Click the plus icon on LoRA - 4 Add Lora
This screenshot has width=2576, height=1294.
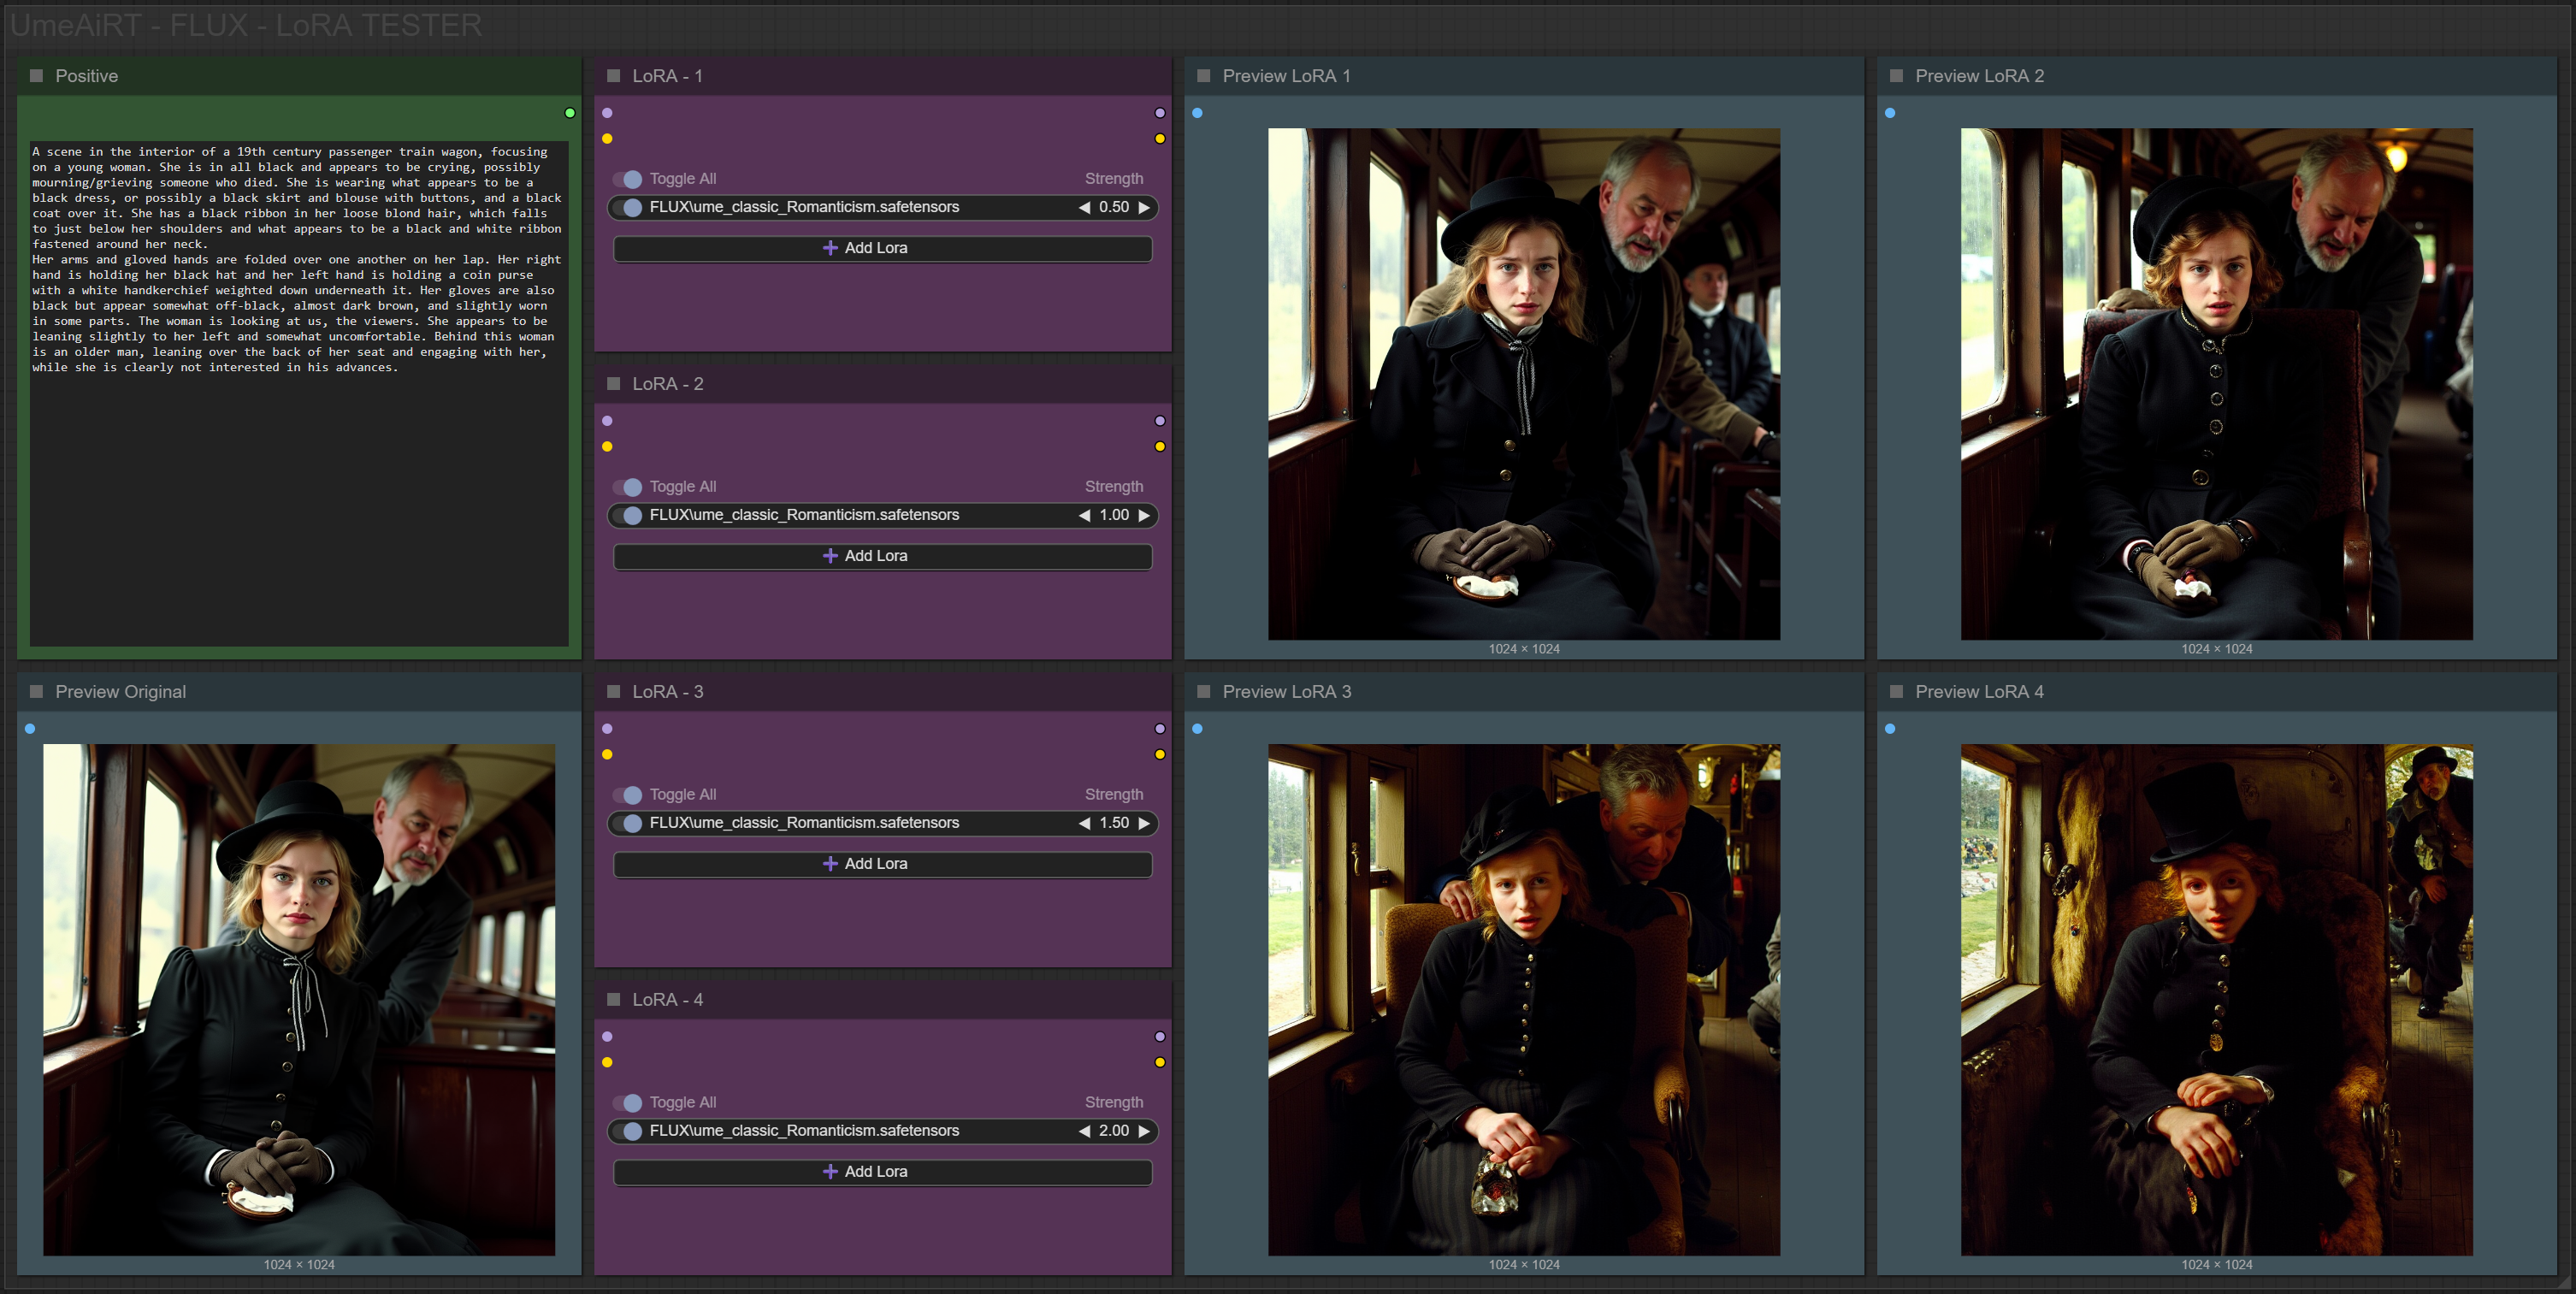[x=830, y=1171]
